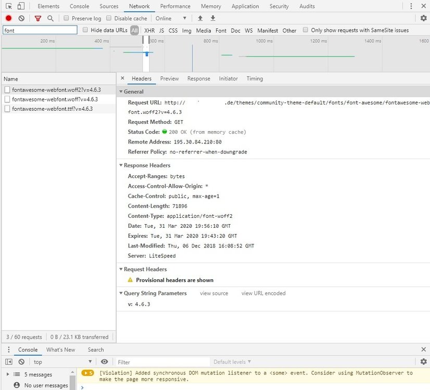The image size is (430, 390).
Task: Enable the Disable cache checkbox
Action: 109,18
